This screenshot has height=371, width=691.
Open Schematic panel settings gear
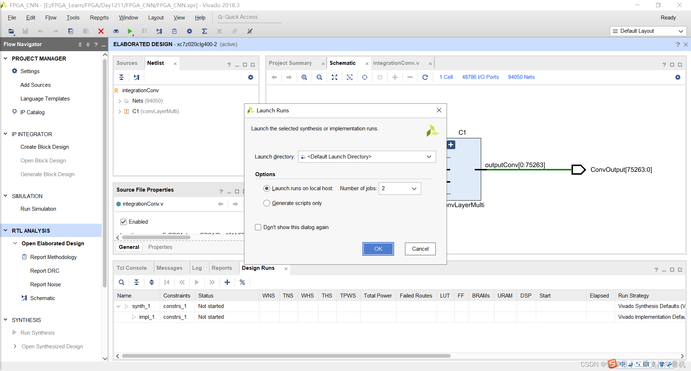point(678,77)
